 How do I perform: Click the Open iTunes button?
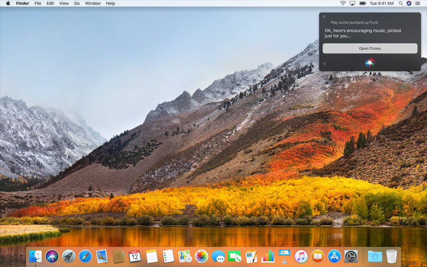pyautogui.click(x=370, y=48)
